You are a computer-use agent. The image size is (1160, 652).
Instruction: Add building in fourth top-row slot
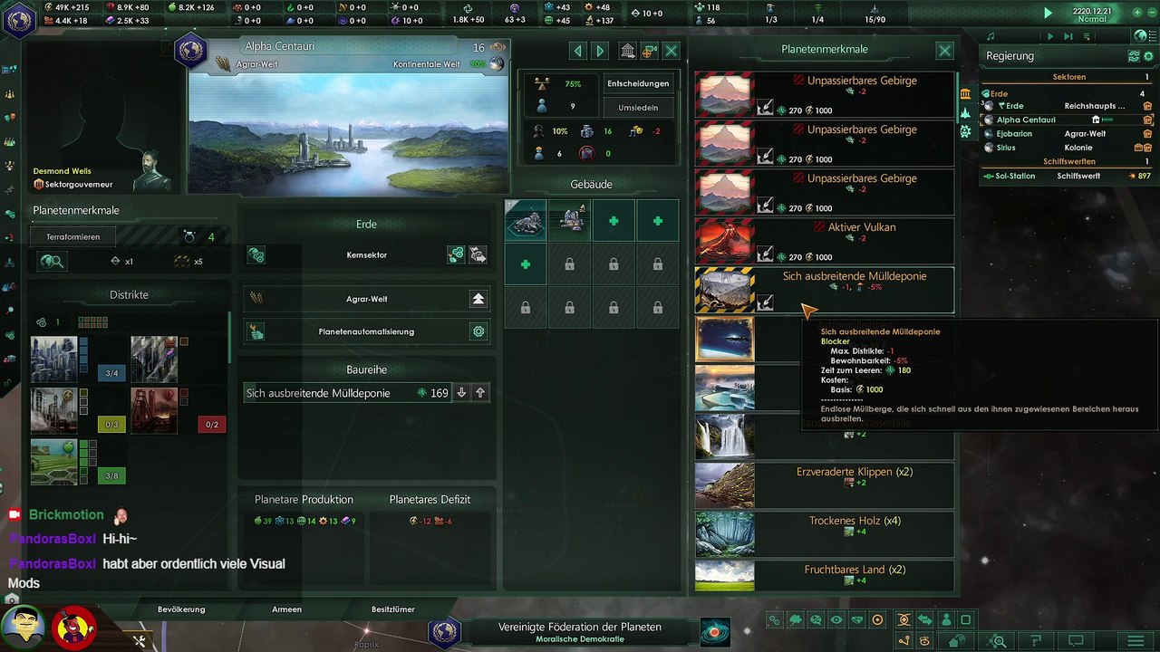658,220
